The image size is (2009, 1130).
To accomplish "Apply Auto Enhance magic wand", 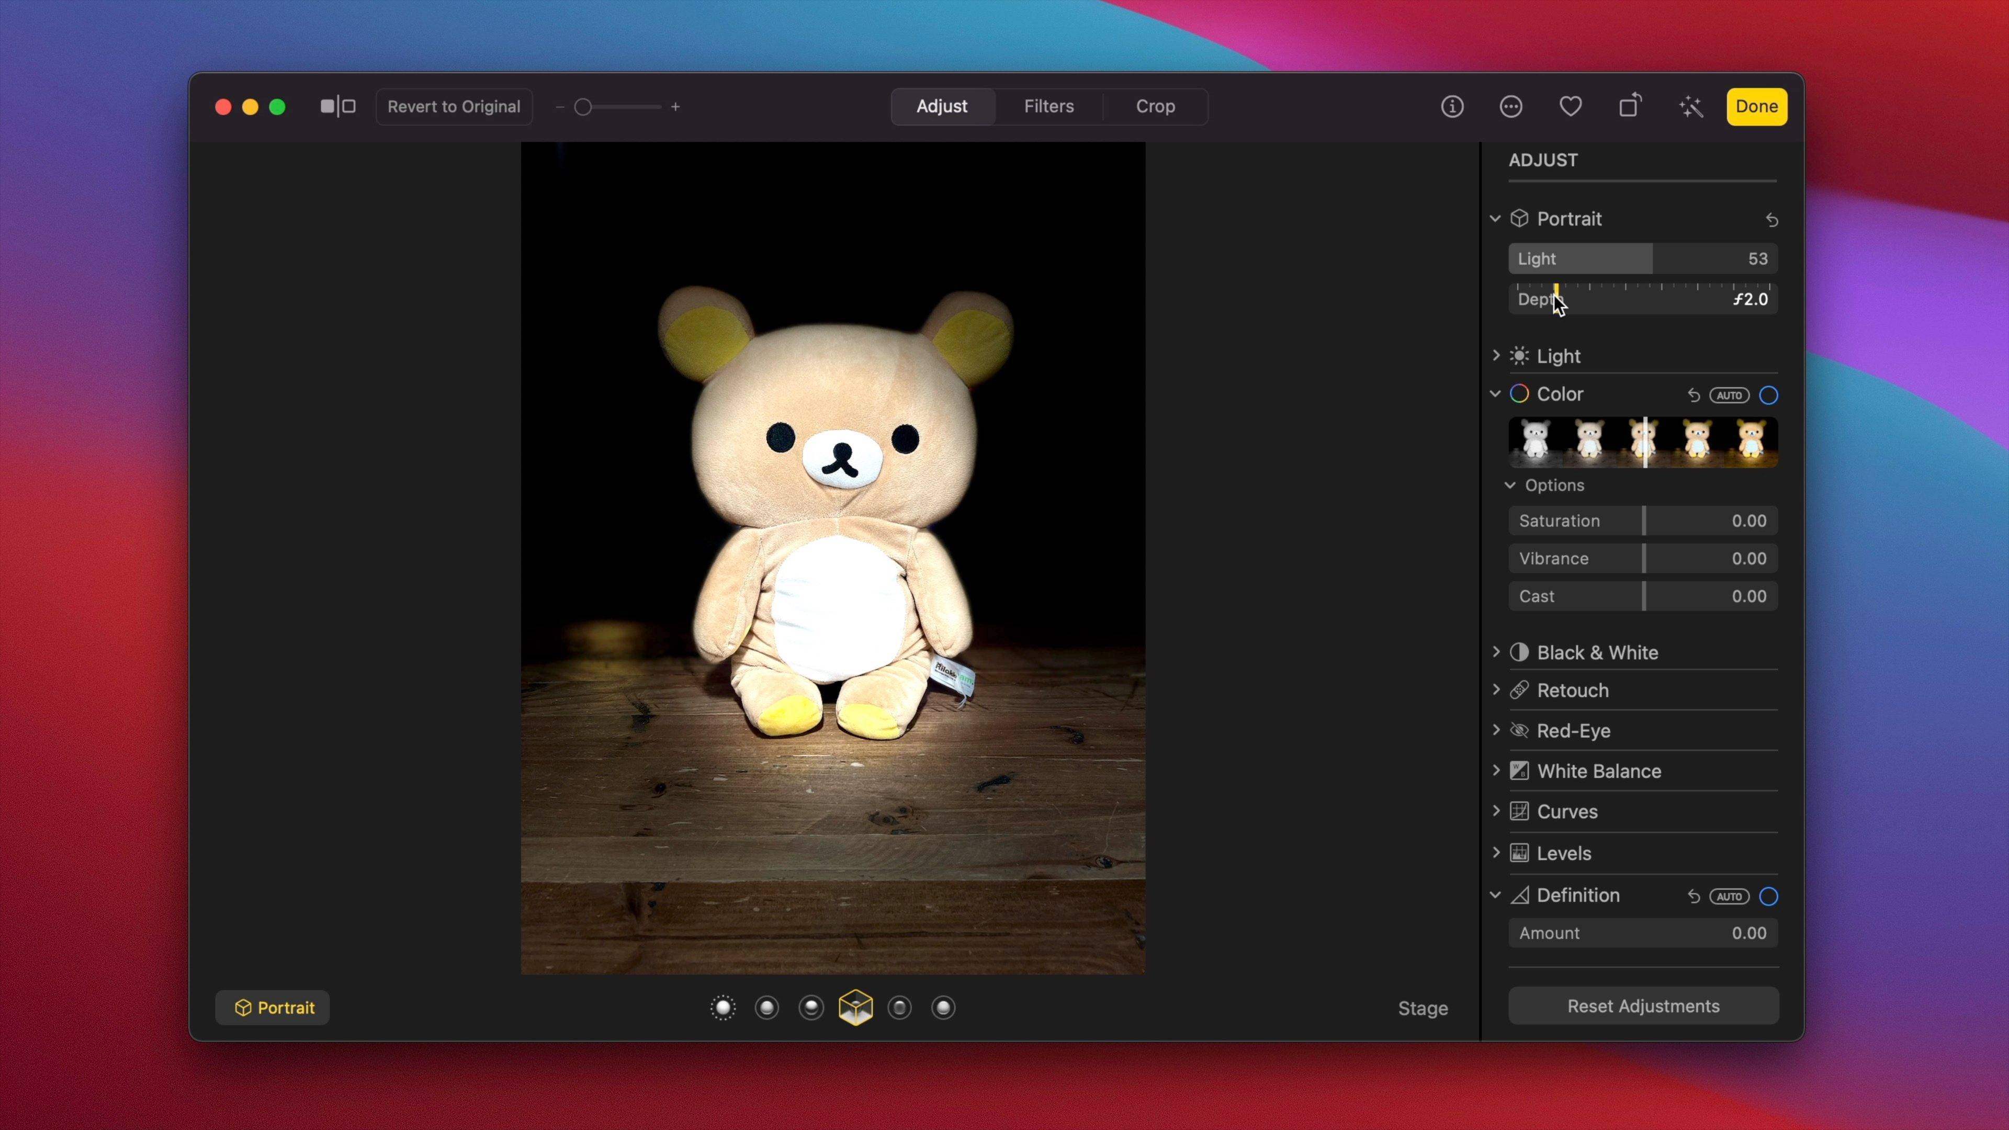I will coord(1690,106).
